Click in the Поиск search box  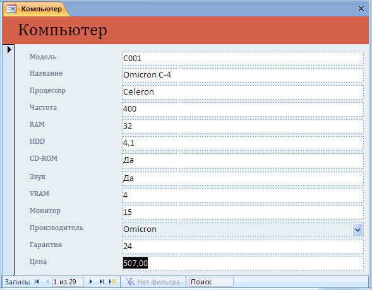211,282
